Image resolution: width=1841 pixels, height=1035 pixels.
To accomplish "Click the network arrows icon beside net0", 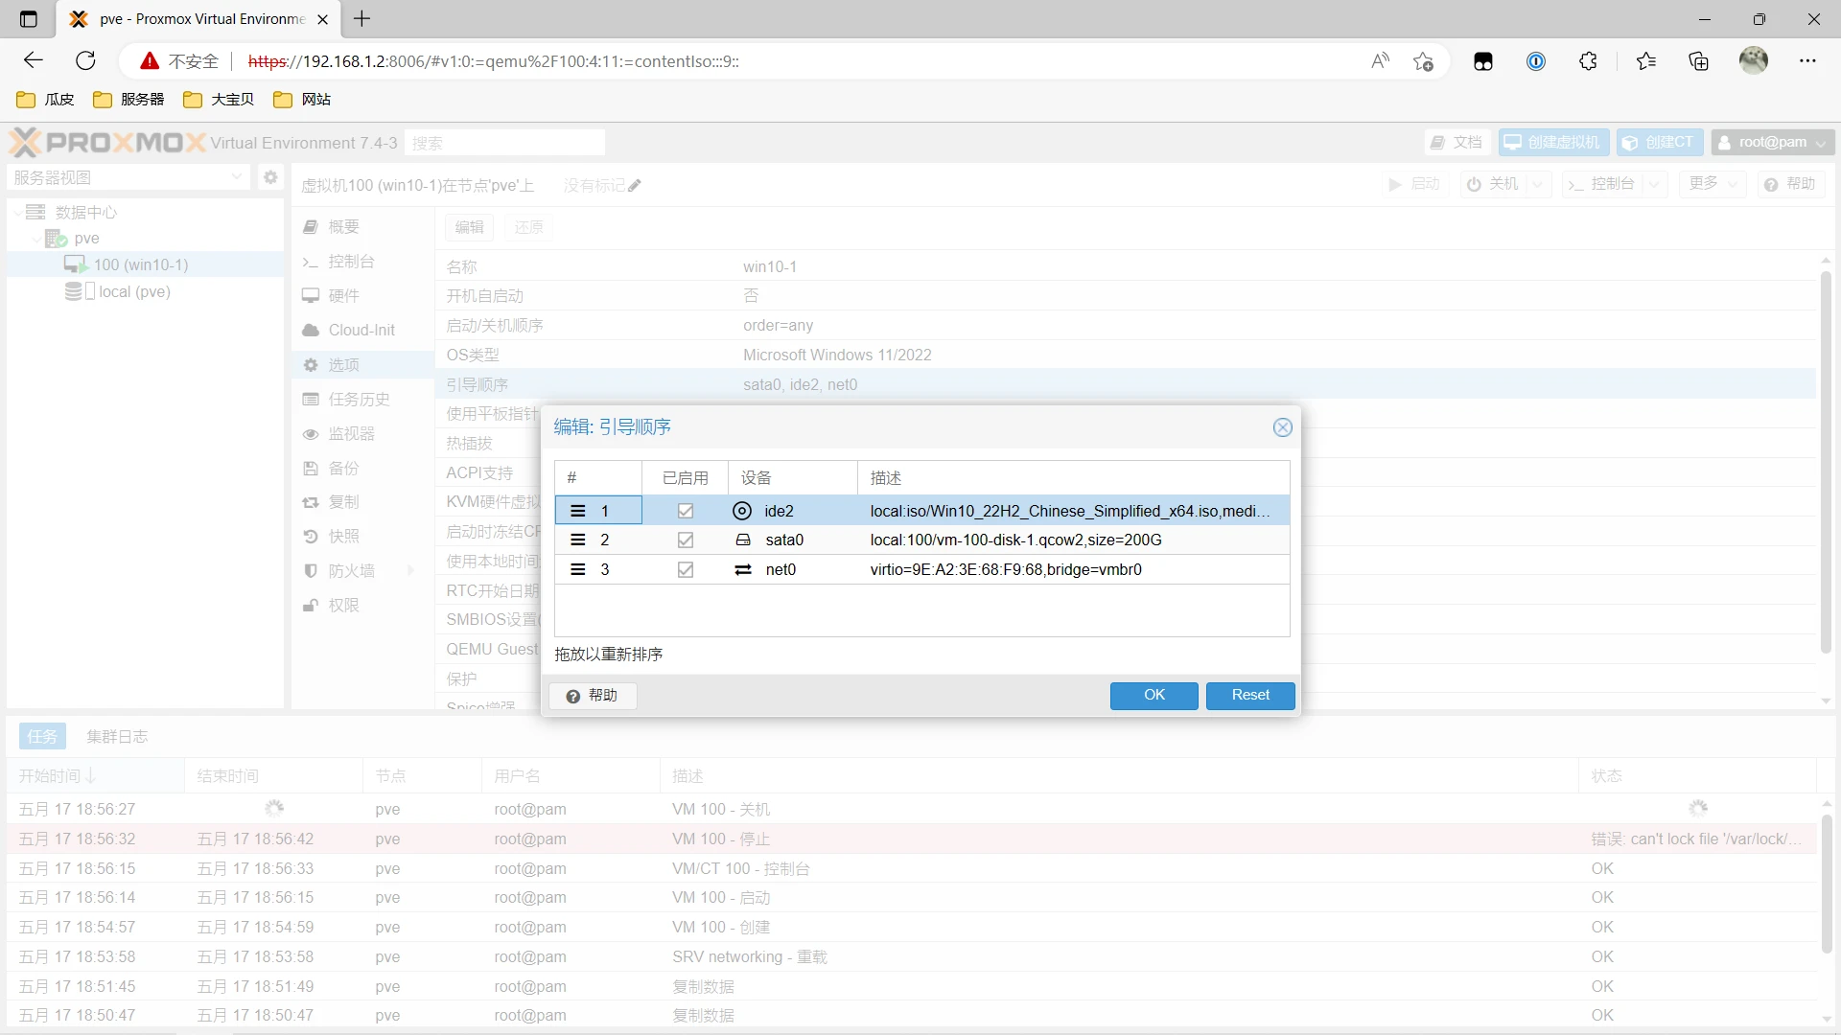I will (743, 569).
